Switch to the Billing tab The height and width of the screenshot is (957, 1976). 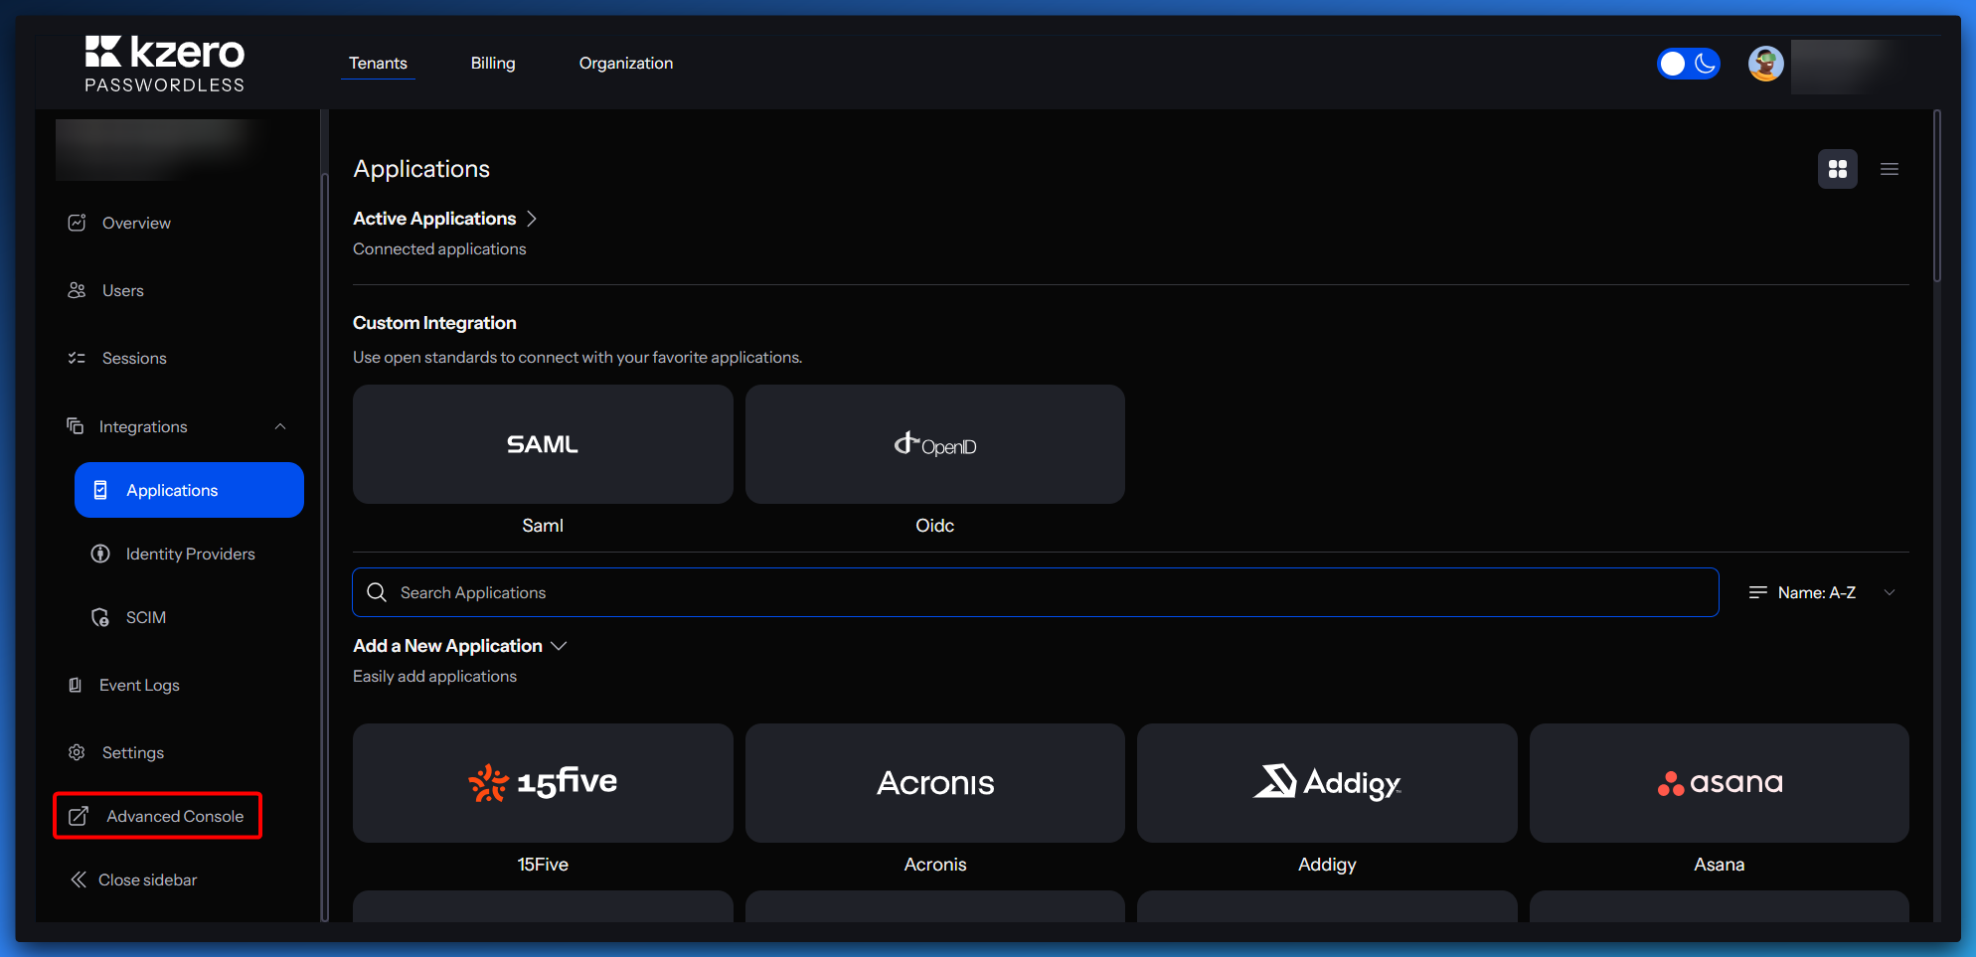[x=493, y=63]
